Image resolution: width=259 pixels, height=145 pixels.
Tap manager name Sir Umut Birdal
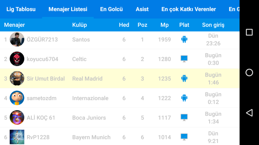click(x=46, y=79)
